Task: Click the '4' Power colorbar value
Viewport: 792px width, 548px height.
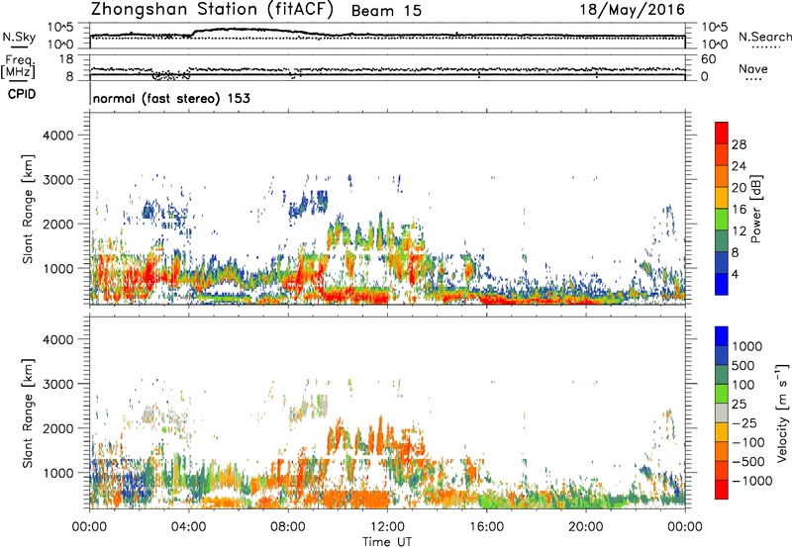Action: pos(736,275)
